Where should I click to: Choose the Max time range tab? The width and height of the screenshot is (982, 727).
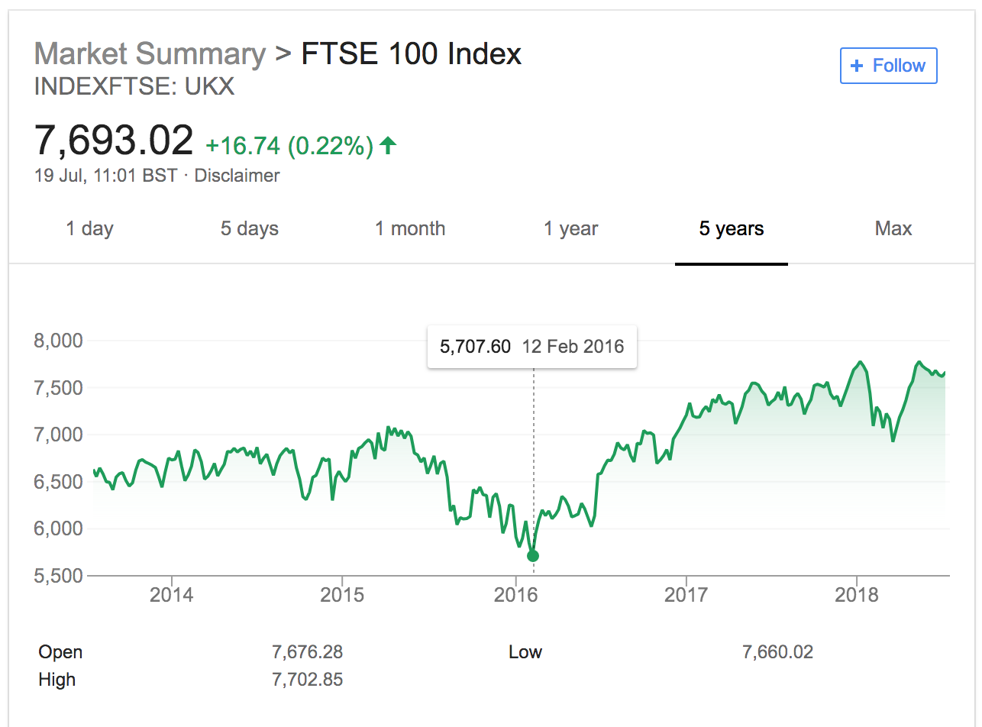pyautogui.click(x=893, y=228)
